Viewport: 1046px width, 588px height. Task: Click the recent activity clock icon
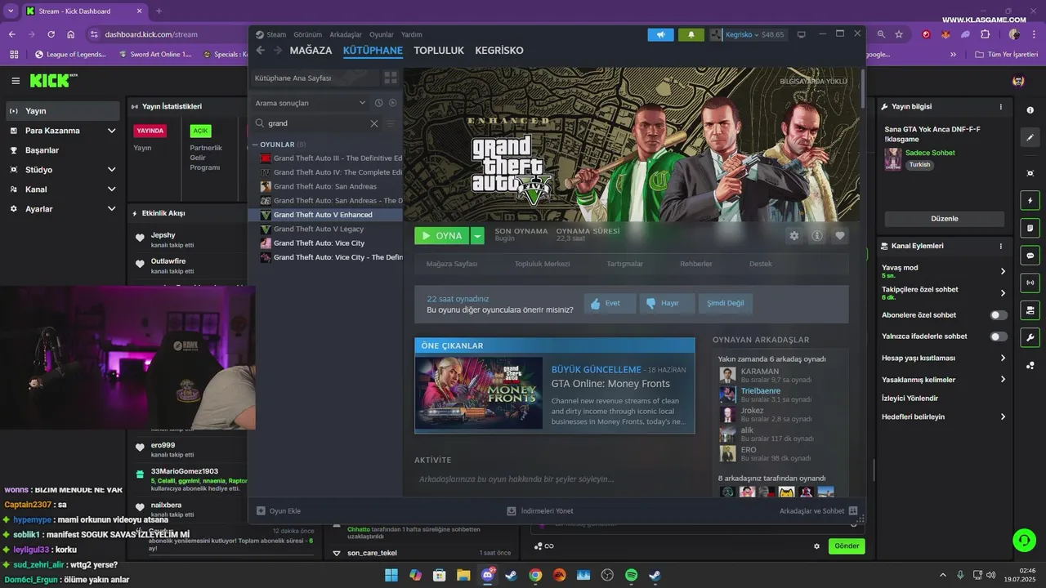coord(378,103)
